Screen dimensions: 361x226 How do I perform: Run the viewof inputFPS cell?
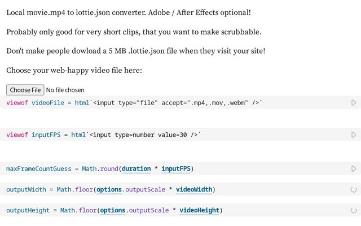[354, 135]
